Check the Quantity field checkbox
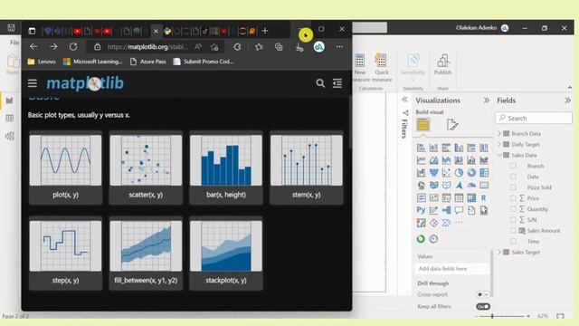Screen dimensions: 579x326 click(513, 209)
